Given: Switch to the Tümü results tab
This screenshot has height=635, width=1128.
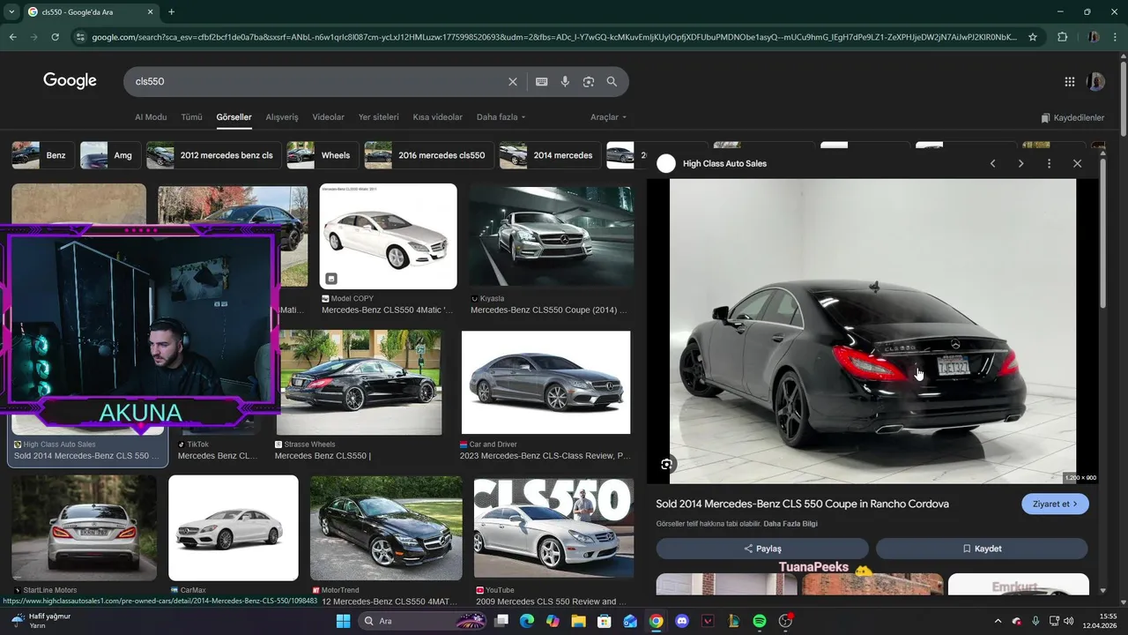Looking at the screenshot, I should coord(191,117).
